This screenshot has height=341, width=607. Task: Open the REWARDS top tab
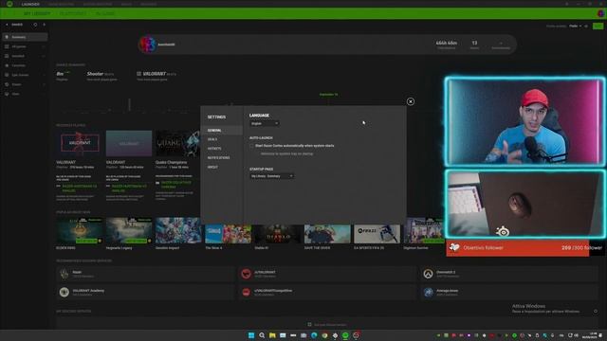point(148,4)
